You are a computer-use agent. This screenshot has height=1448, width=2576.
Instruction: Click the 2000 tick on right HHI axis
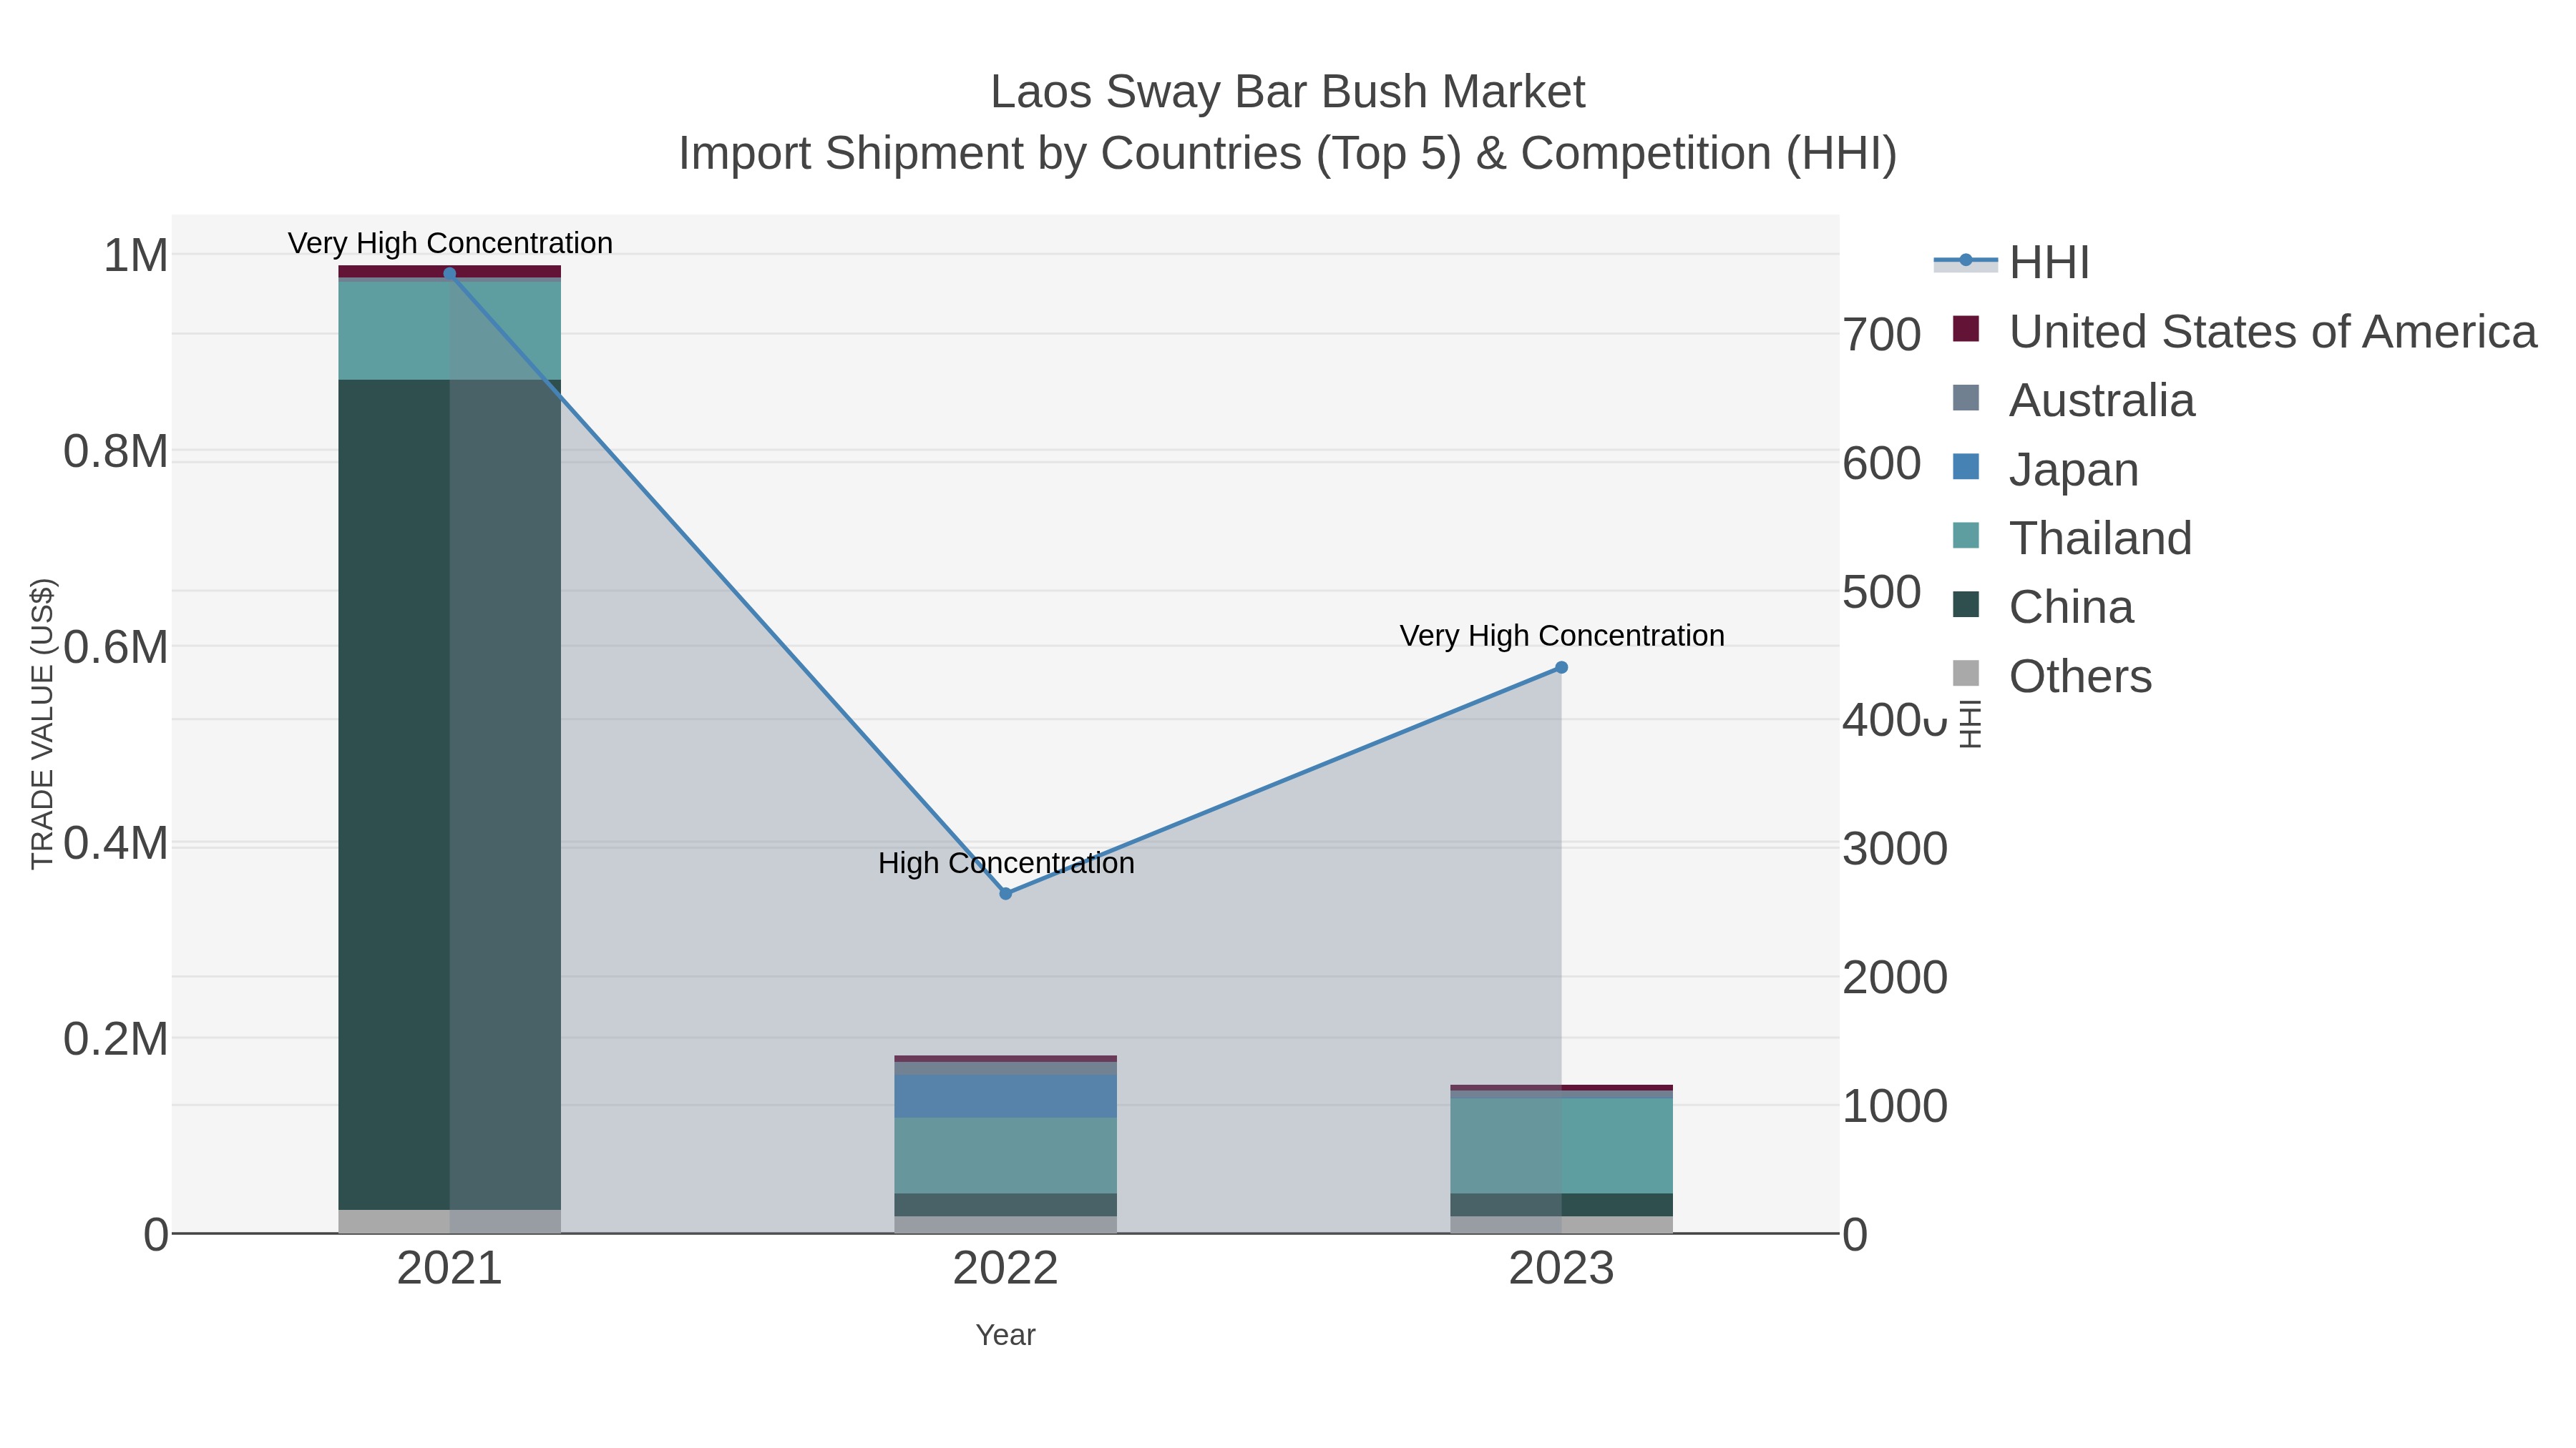[1895, 977]
